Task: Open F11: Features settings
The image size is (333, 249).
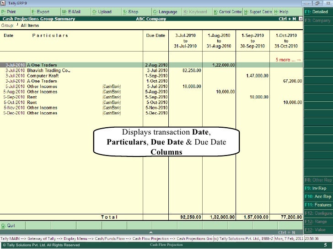Action: 318,205
